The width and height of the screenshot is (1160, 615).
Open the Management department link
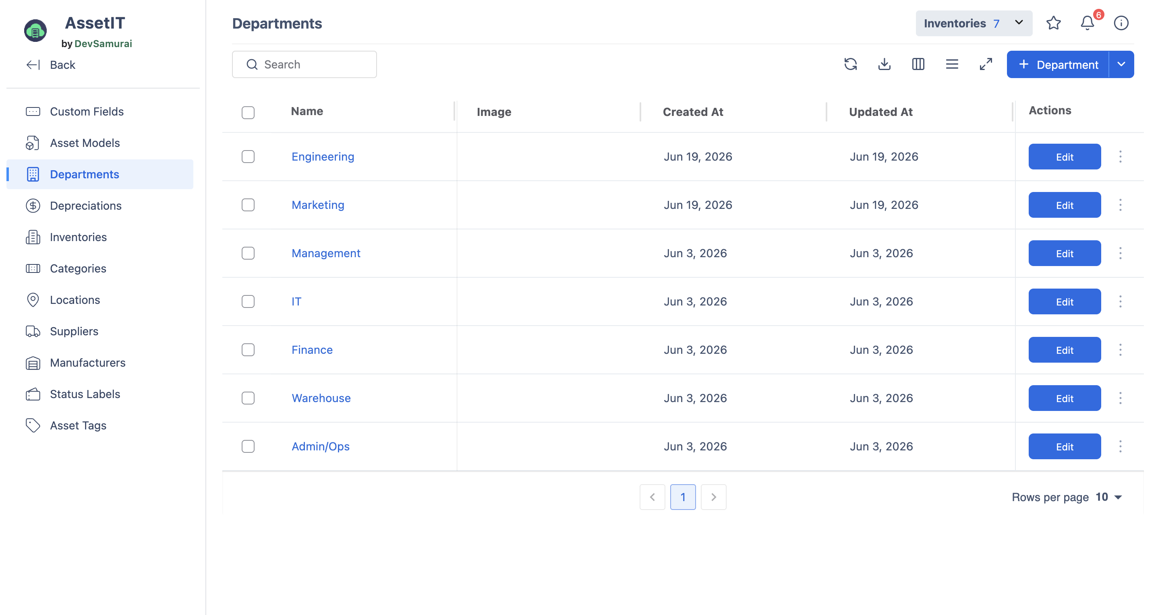[x=325, y=253]
